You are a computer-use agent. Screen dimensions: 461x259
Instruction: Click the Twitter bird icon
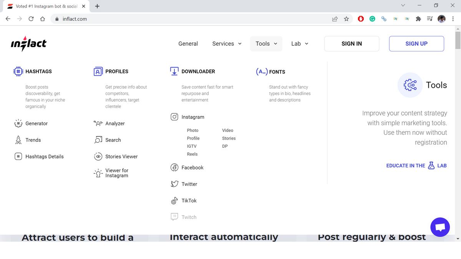pos(174,184)
